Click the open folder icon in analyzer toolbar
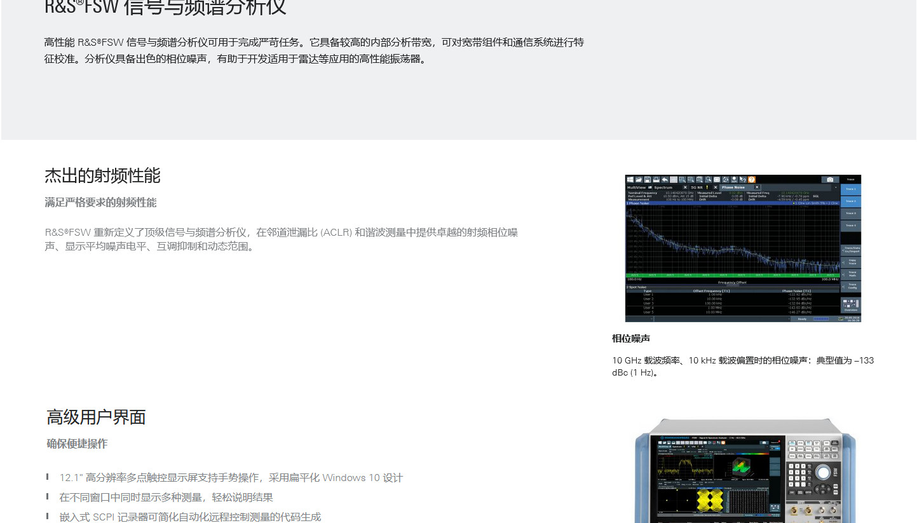This screenshot has height=523, width=917. (x=639, y=180)
